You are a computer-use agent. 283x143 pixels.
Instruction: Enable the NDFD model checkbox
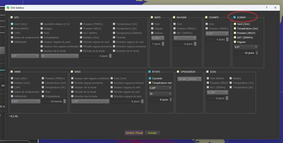click(152, 17)
